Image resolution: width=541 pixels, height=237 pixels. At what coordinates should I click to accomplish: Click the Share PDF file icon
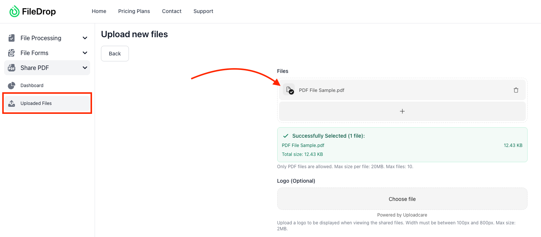point(12,68)
